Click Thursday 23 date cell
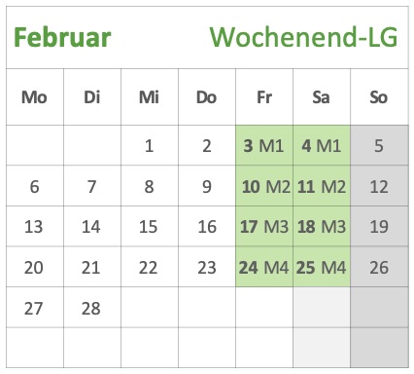 point(207,267)
